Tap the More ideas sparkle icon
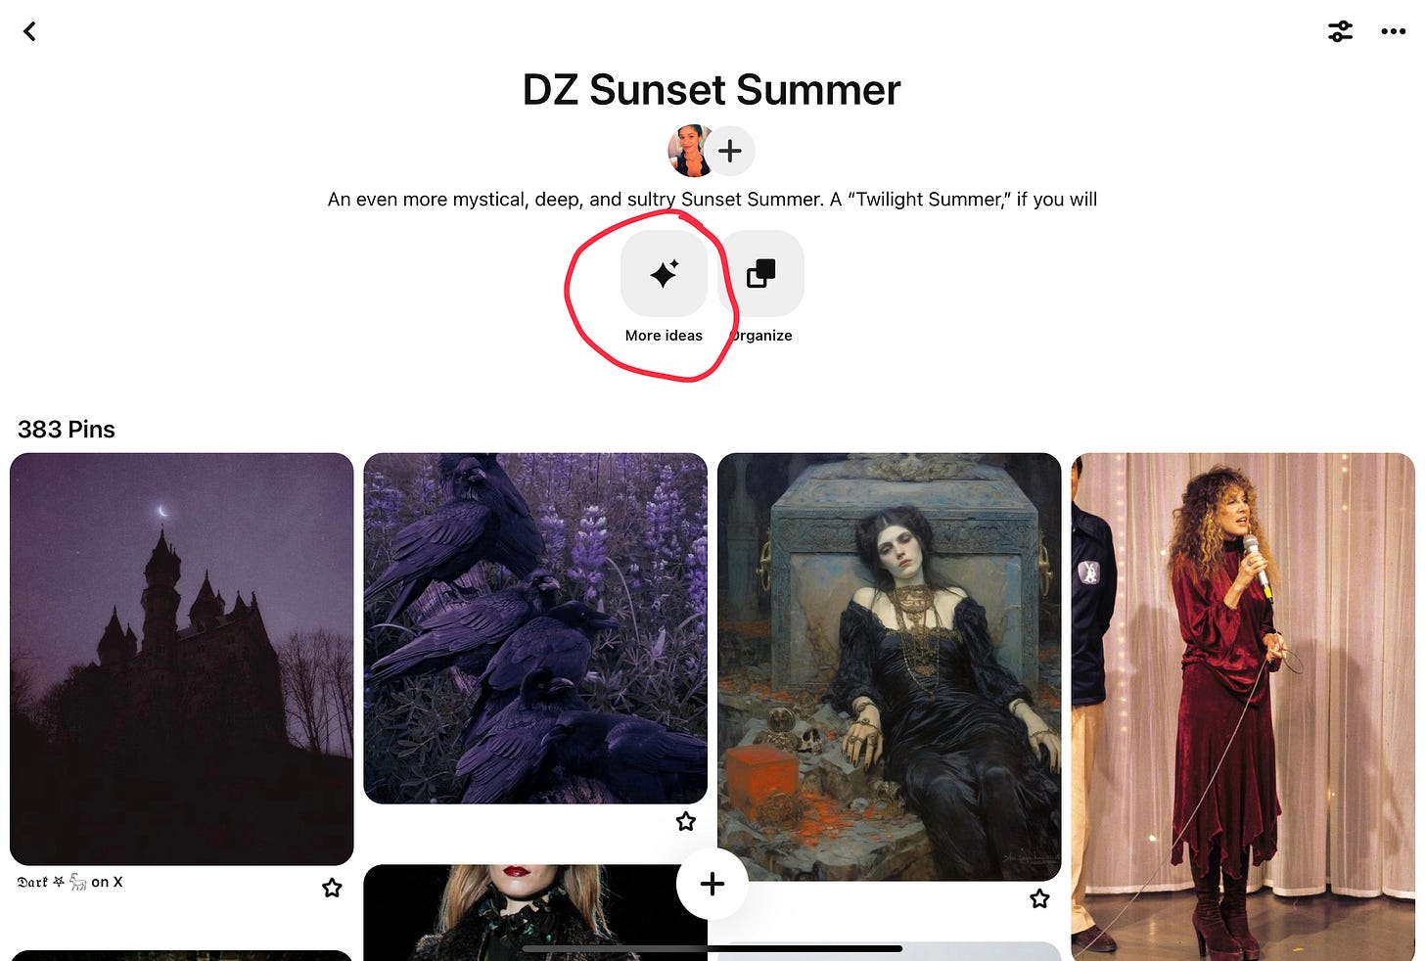 [664, 273]
